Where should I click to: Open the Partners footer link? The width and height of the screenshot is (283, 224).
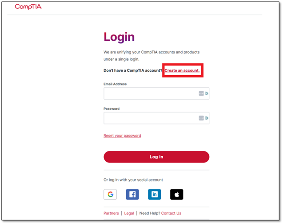coord(111,213)
